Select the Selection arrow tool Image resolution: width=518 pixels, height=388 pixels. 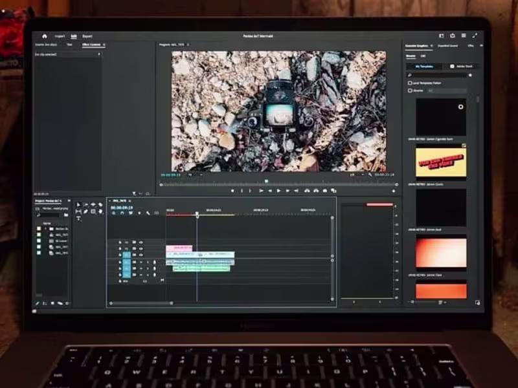tap(78, 205)
